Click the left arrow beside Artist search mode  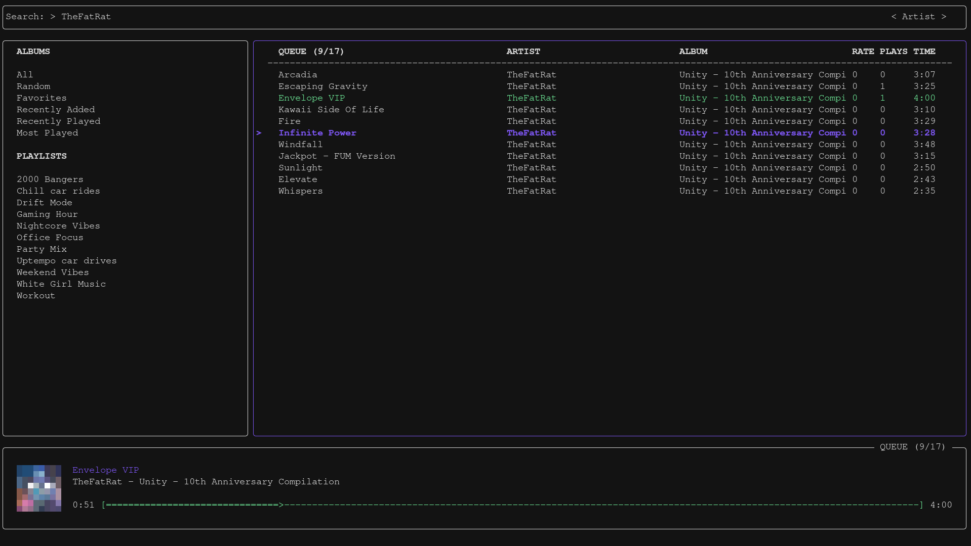[x=894, y=17]
